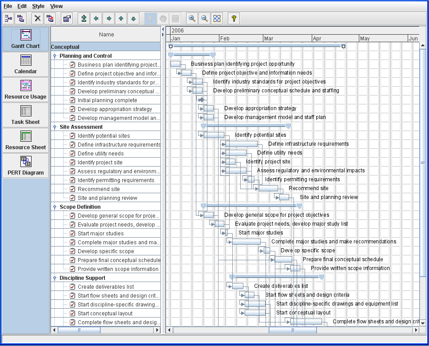Click the zoom out magnifier icon
Viewport: 429px width, 346px height.
tap(204, 18)
